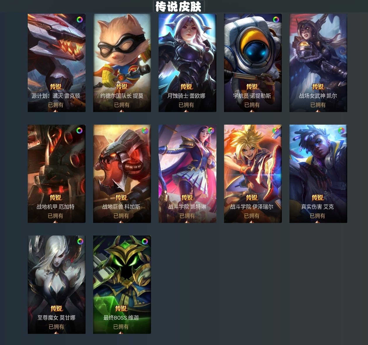Screen dimensions: 368x345
Task: Expand arrow below 战斗学院 凯特琳 card
Action: point(187,222)
